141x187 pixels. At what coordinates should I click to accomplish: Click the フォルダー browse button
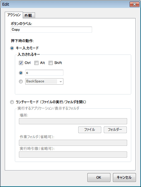tap(115, 130)
